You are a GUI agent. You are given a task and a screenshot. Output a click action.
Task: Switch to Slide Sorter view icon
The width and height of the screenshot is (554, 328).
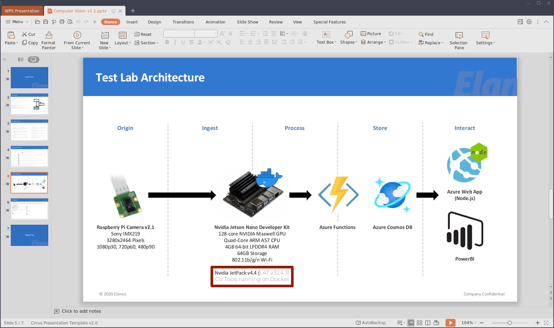(419, 323)
